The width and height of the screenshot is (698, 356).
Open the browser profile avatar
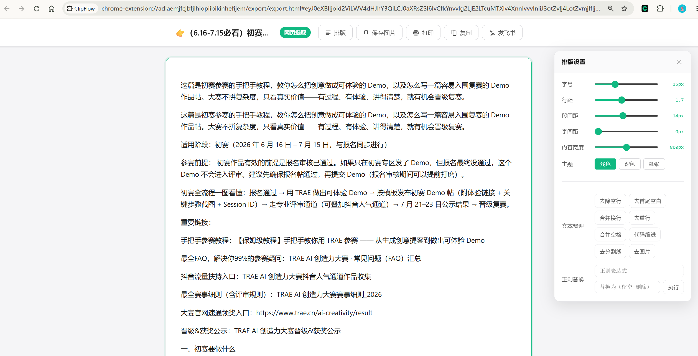tap(682, 9)
